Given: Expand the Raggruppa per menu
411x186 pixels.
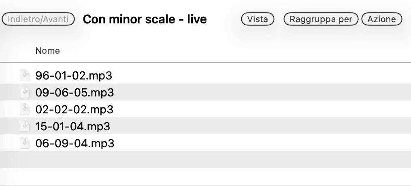Looking at the screenshot, I should [x=321, y=19].
